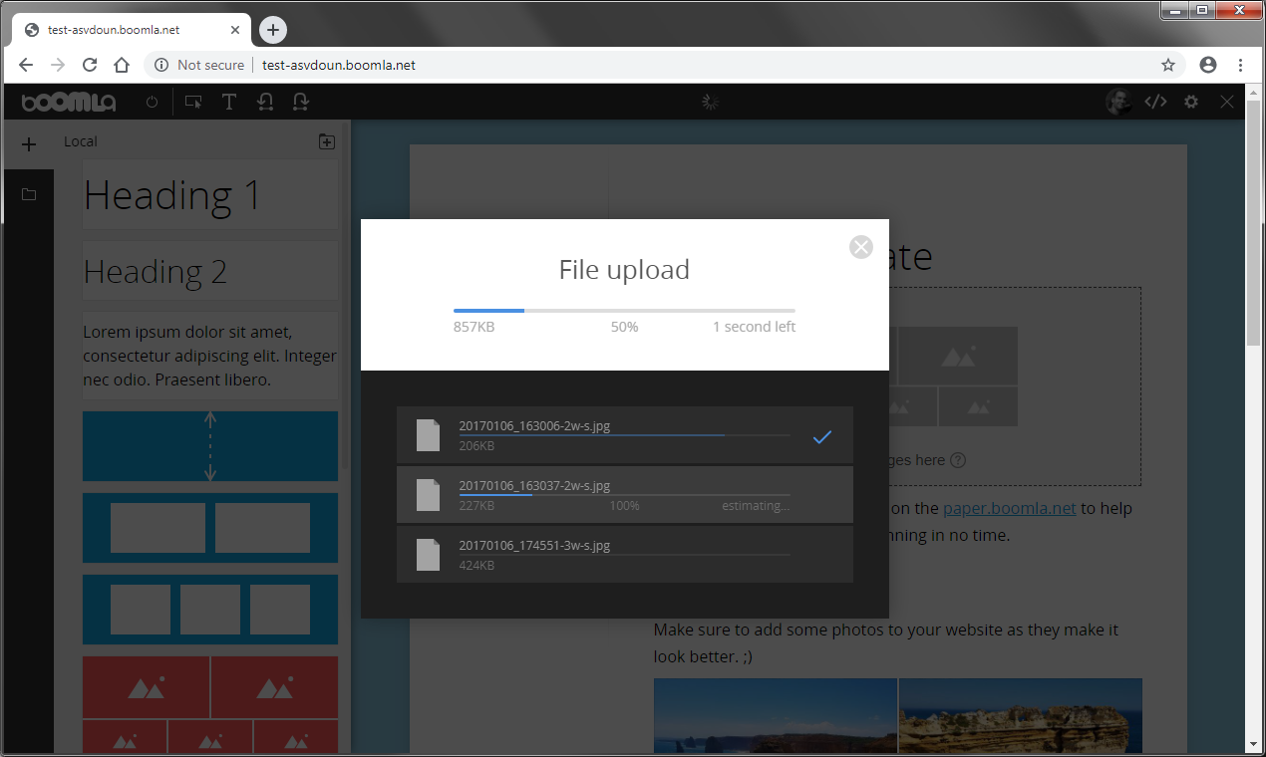The width and height of the screenshot is (1266, 757).
Task: Open the settings gear icon
Action: pos(1191,102)
